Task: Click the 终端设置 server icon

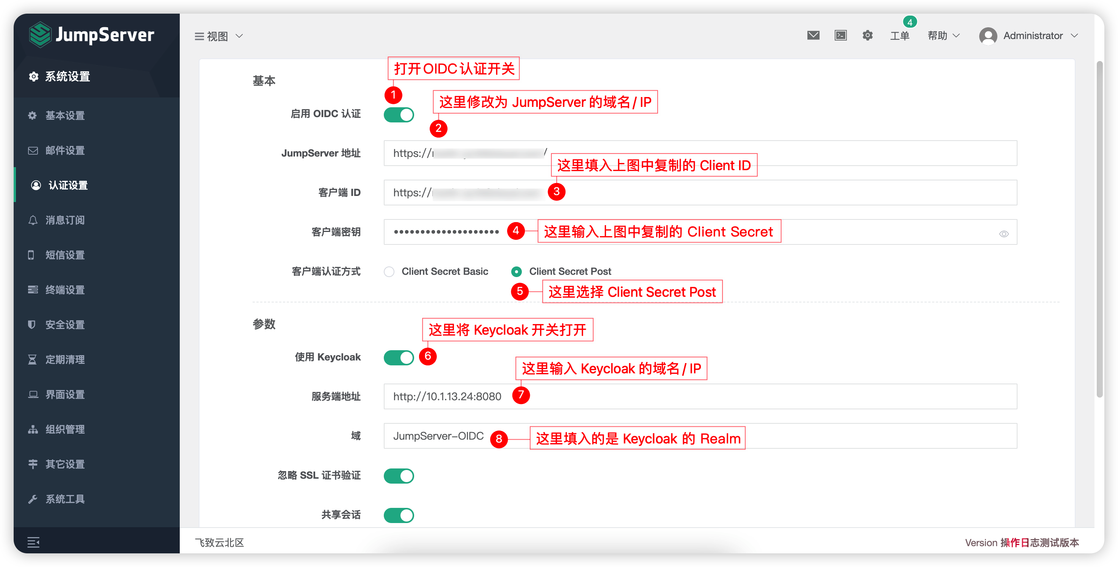Action: click(x=33, y=290)
